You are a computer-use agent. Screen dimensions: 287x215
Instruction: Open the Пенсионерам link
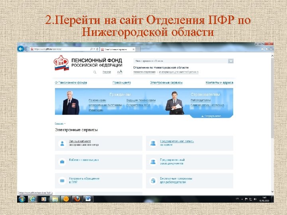tap(97, 100)
